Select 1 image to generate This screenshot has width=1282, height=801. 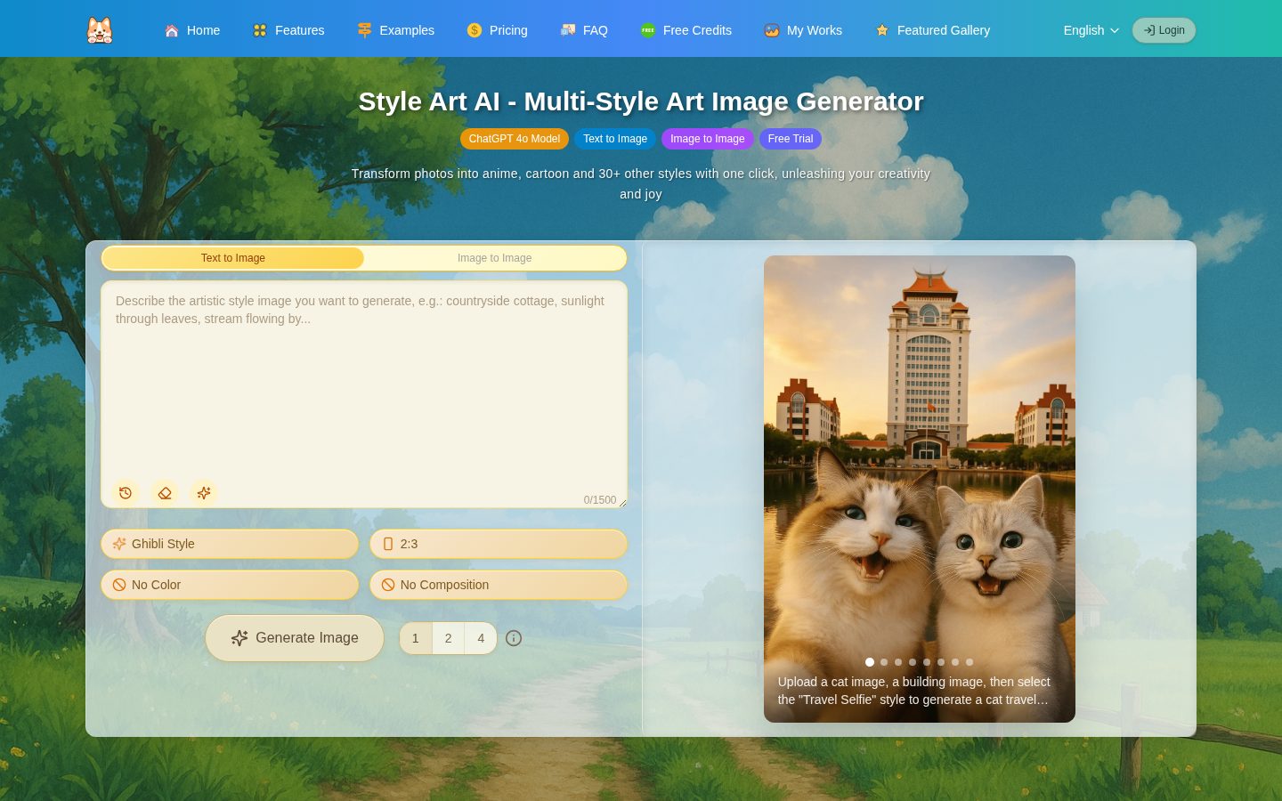416,638
